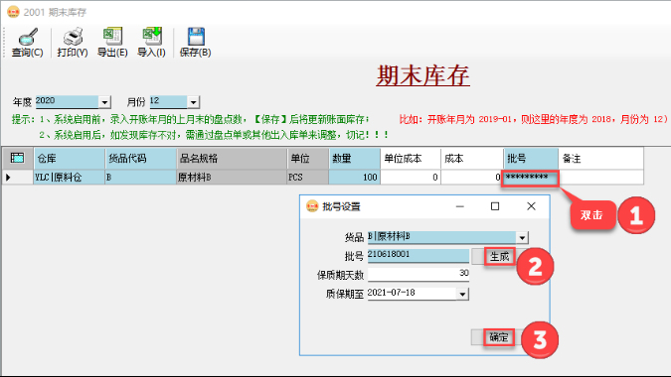Select the 数量 cell showing 100
The image size is (671, 377).
pyautogui.click(x=354, y=178)
